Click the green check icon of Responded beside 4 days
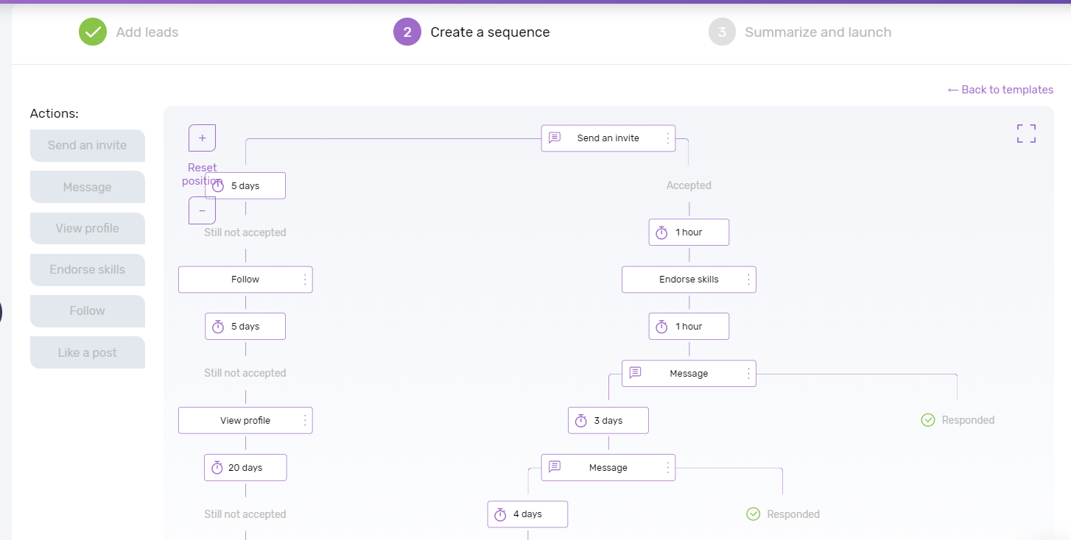 pyautogui.click(x=753, y=514)
